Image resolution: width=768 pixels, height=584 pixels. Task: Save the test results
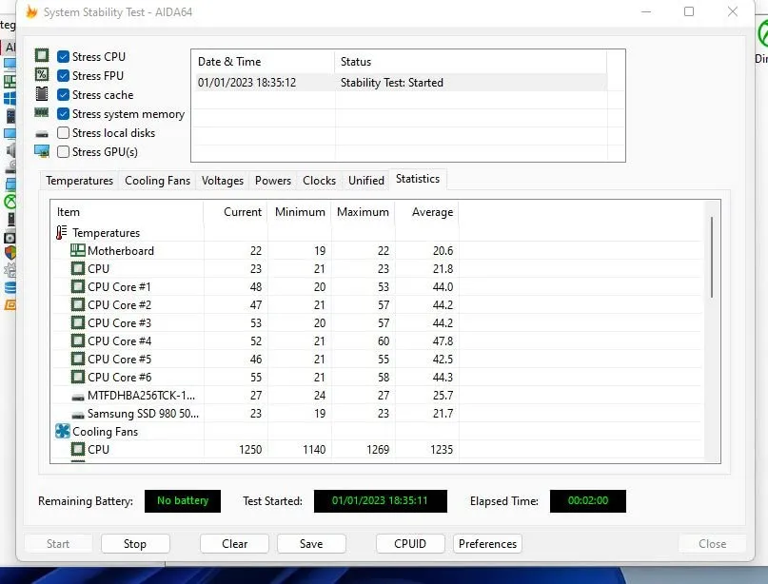(x=311, y=544)
